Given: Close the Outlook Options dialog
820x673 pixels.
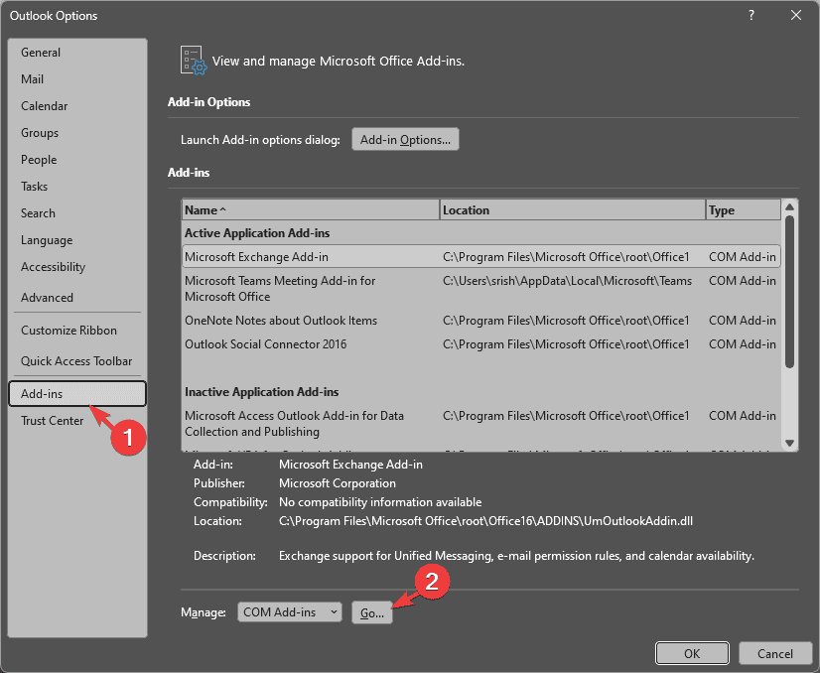Looking at the screenshot, I should (x=796, y=15).
